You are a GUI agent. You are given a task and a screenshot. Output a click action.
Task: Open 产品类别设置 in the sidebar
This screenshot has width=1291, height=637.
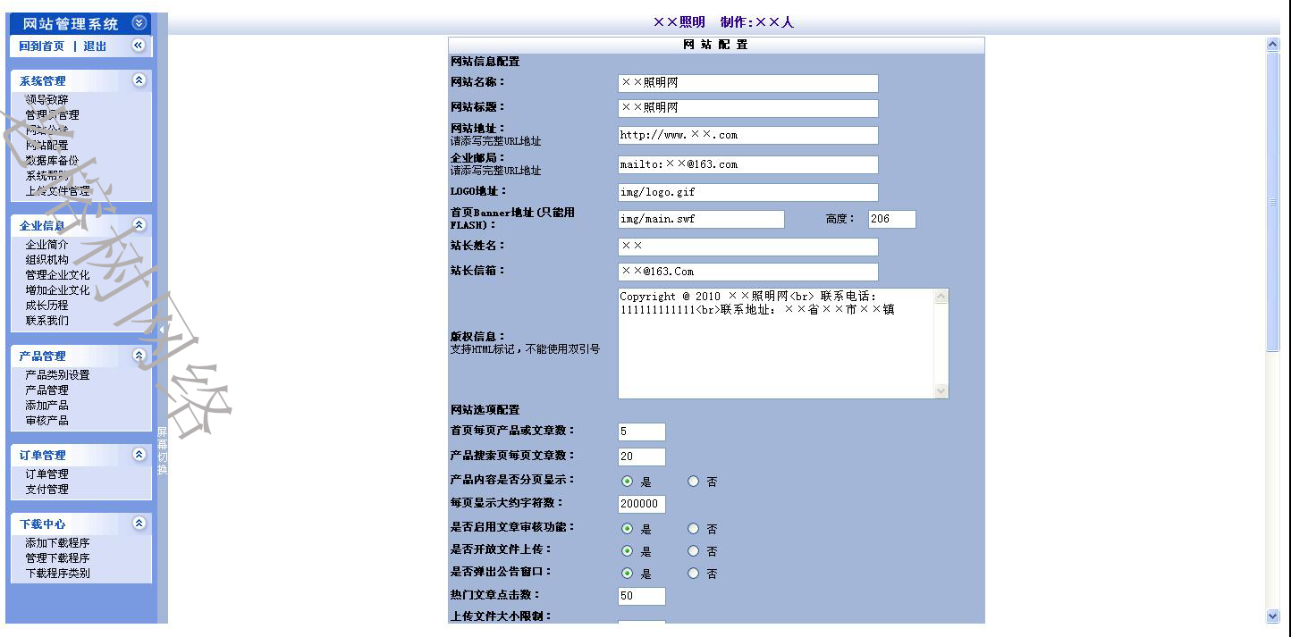point(57,375)
